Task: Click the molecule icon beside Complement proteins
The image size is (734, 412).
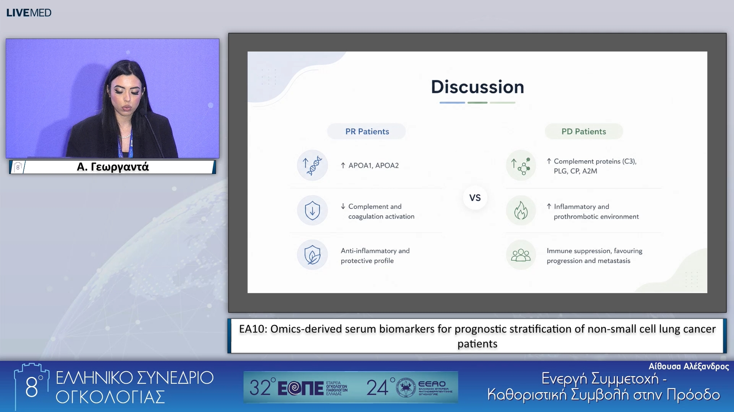Action: click(521, 165)
